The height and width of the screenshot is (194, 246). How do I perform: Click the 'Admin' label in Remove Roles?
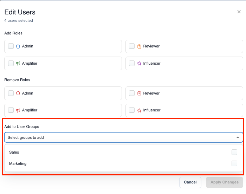(x=28, y=93)
